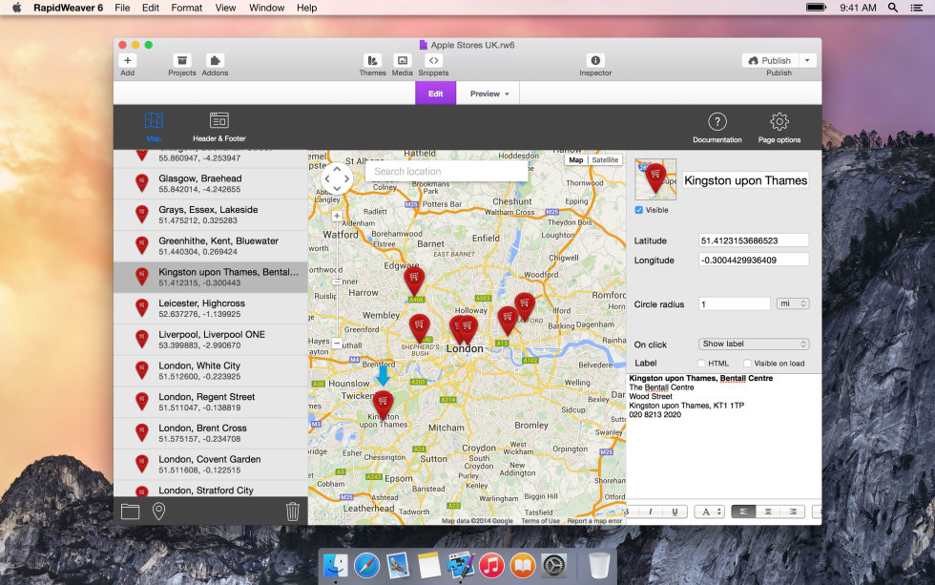Open the Projects toolbar icon
Viewport: 935px width, 585px height.
pyautogui.click(x=182, y=60)
